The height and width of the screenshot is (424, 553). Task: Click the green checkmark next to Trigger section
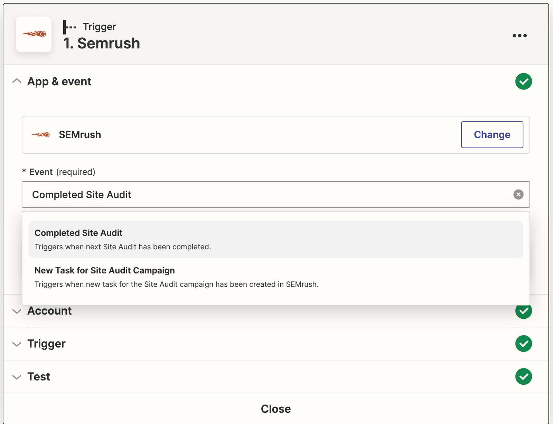524,344
